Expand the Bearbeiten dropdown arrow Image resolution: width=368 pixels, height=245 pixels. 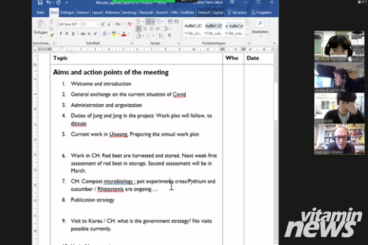[260, 37]
